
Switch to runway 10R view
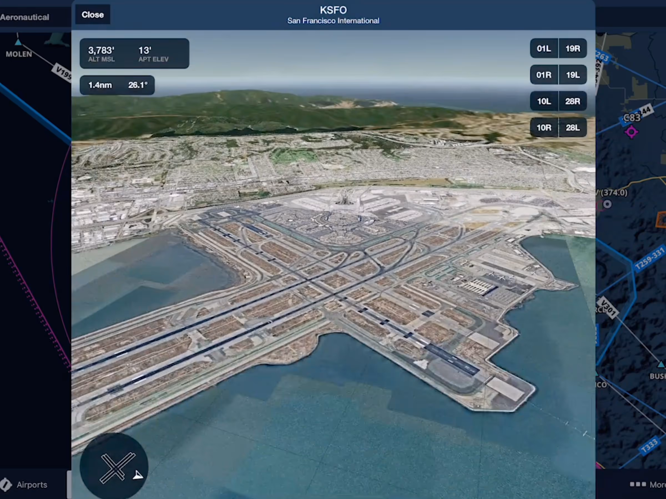[x=544, y=128]
